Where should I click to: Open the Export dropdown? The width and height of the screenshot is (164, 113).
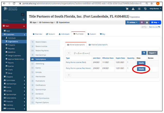point(152,53)
